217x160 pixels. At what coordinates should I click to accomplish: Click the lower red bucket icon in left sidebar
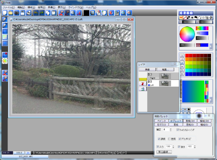click(5, 79)
